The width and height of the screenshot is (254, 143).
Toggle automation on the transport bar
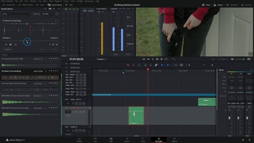(x=174, y=59)
